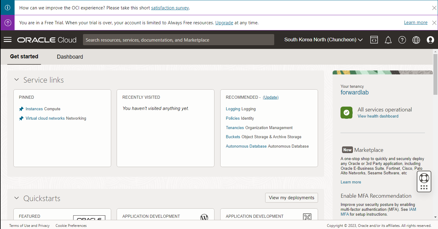Click the Upgrade link in trial banner
The width and height of the screenshot is (438, 229).
click(x=224, y=23)
